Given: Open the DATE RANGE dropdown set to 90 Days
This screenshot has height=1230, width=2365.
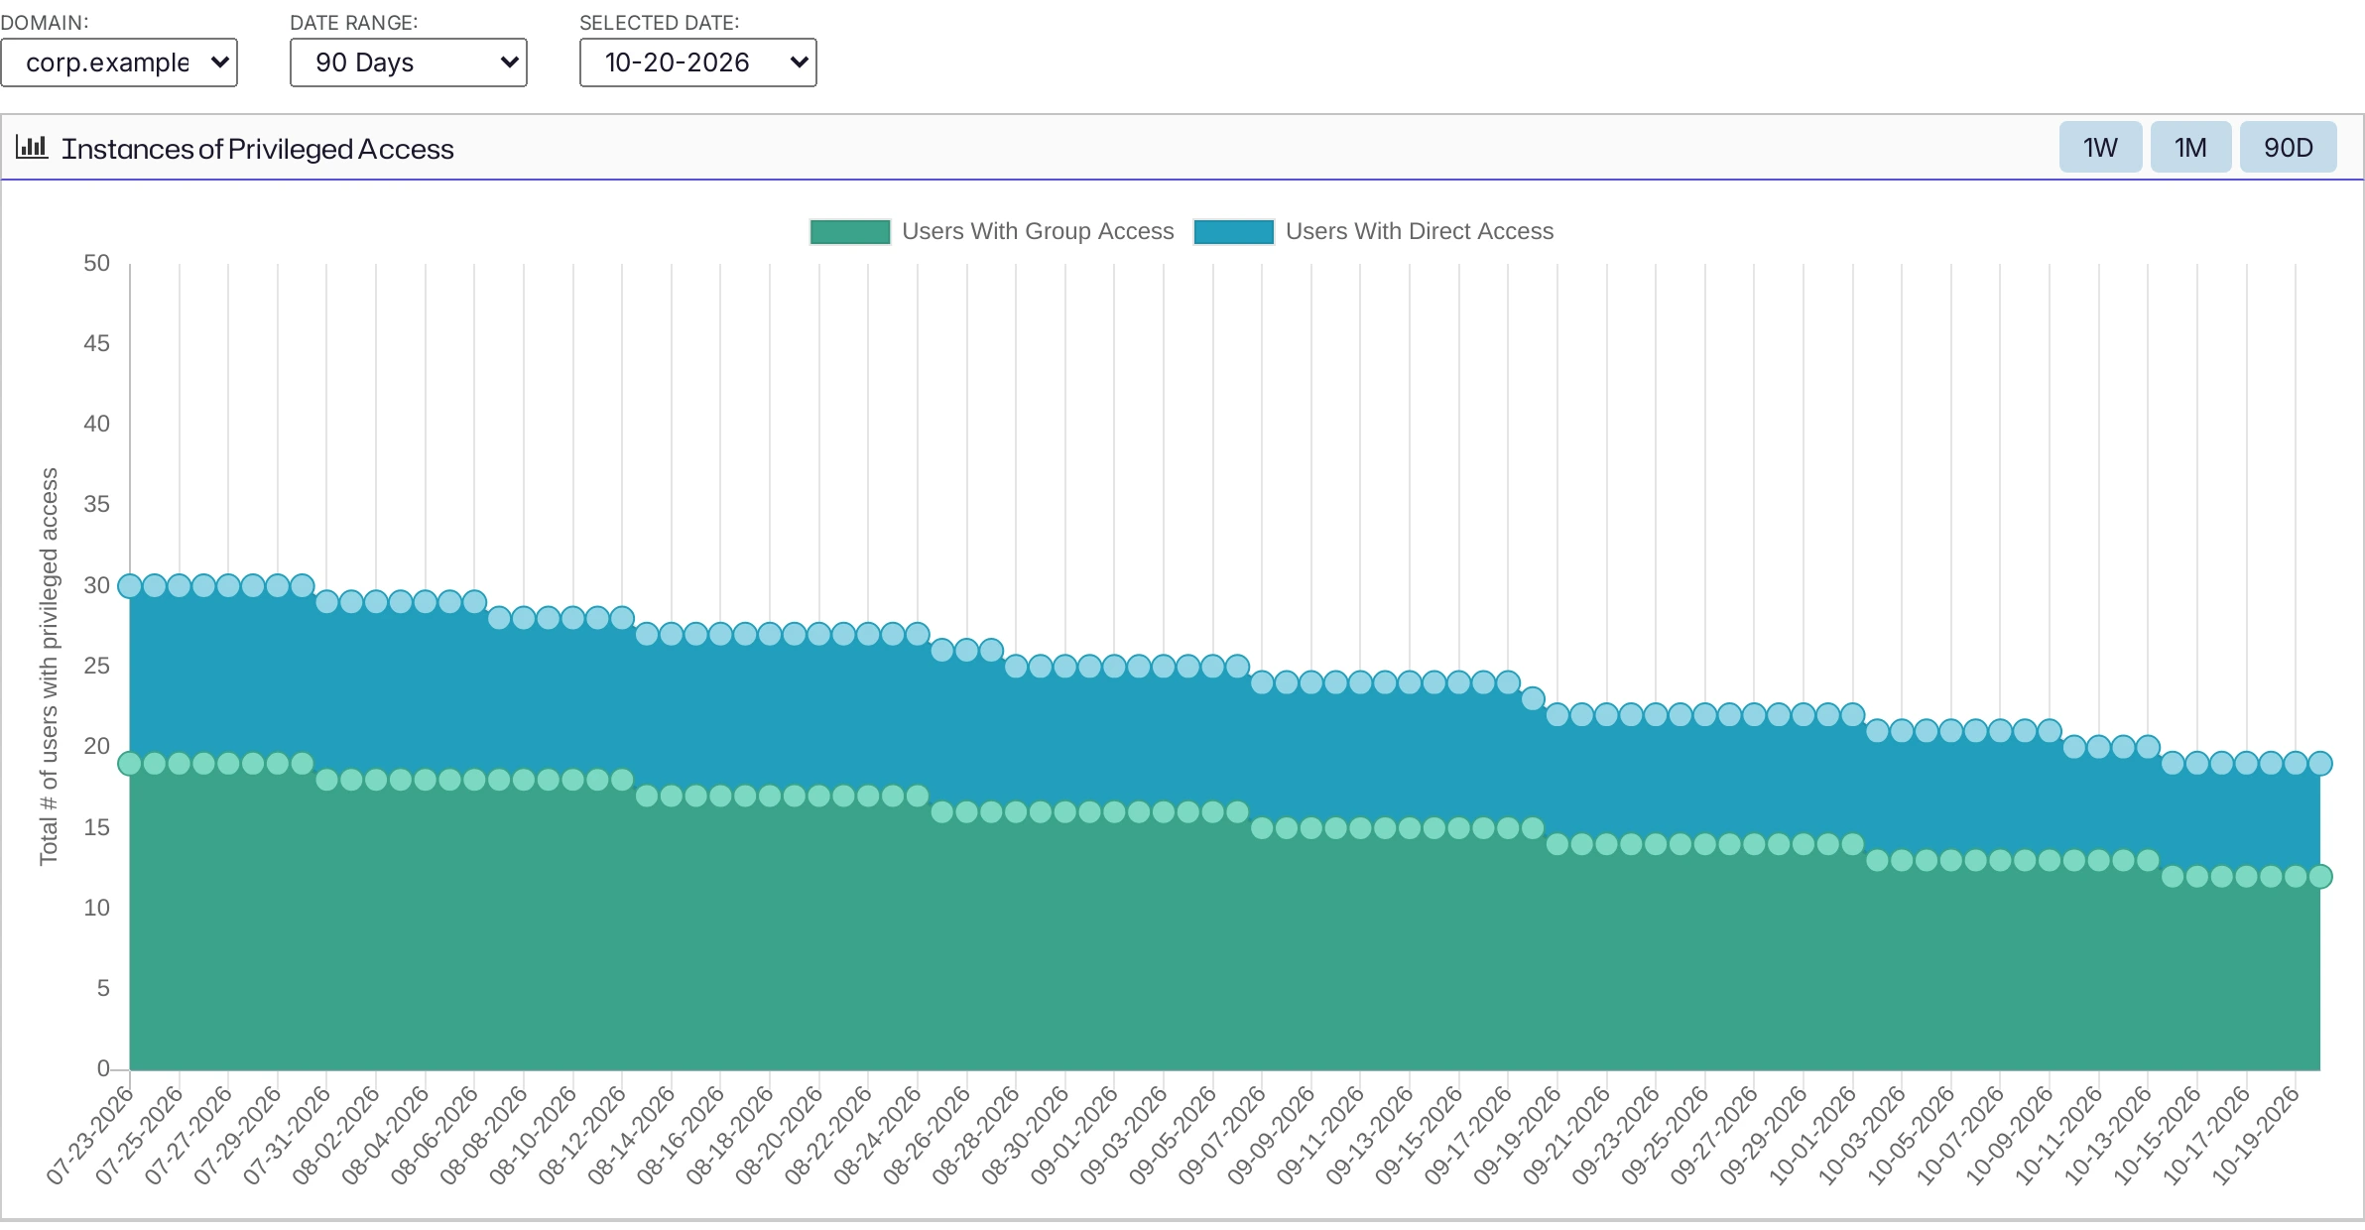Looking at the screenshot, I should pos(409,62).
